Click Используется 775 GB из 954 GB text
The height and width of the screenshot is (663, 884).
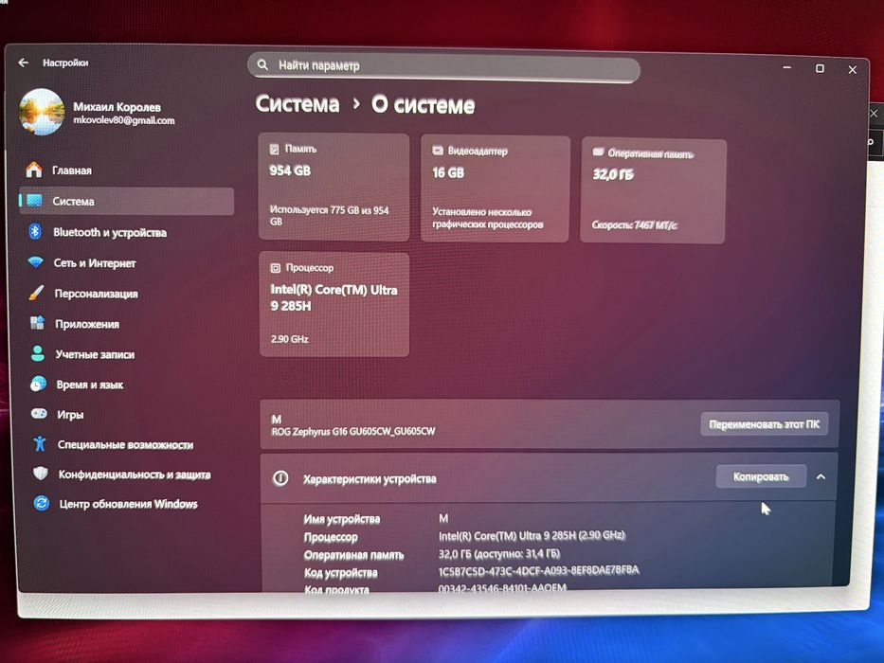coord(329,215)
